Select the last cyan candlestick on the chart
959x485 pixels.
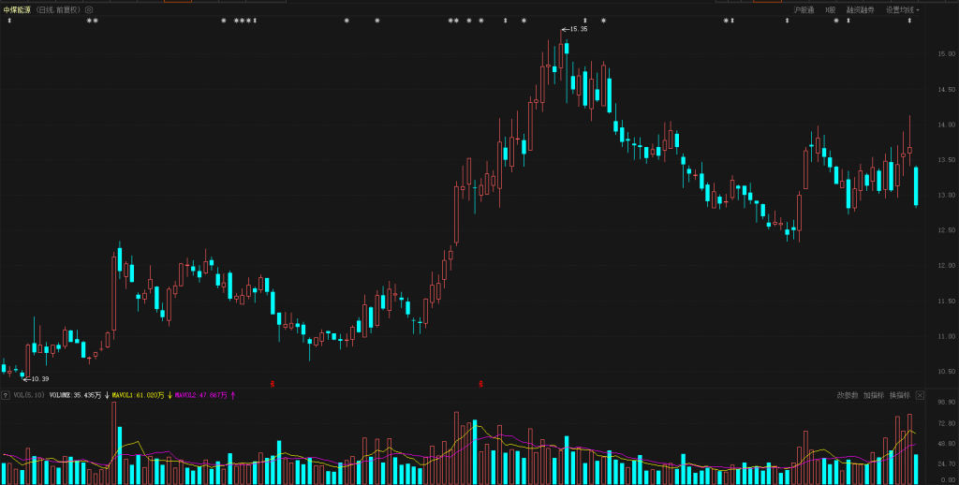pos(915,185)
